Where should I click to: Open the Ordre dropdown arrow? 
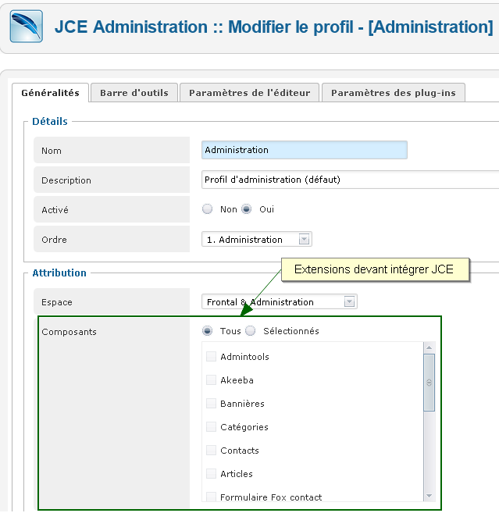[x=304, y=239]
